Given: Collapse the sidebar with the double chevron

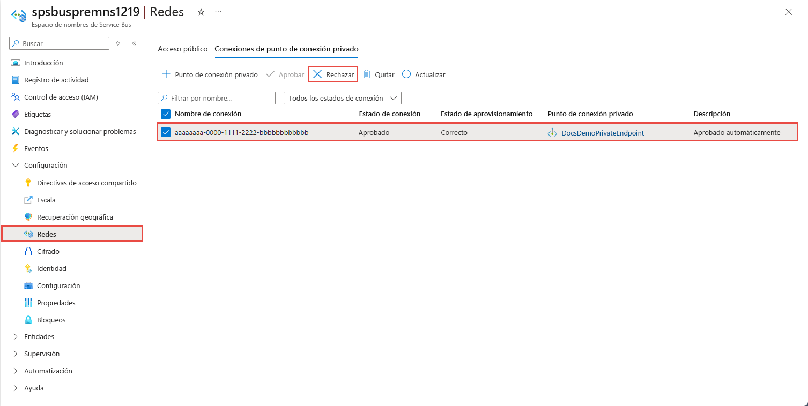Looking at the screenshot, I should (134, 43).
